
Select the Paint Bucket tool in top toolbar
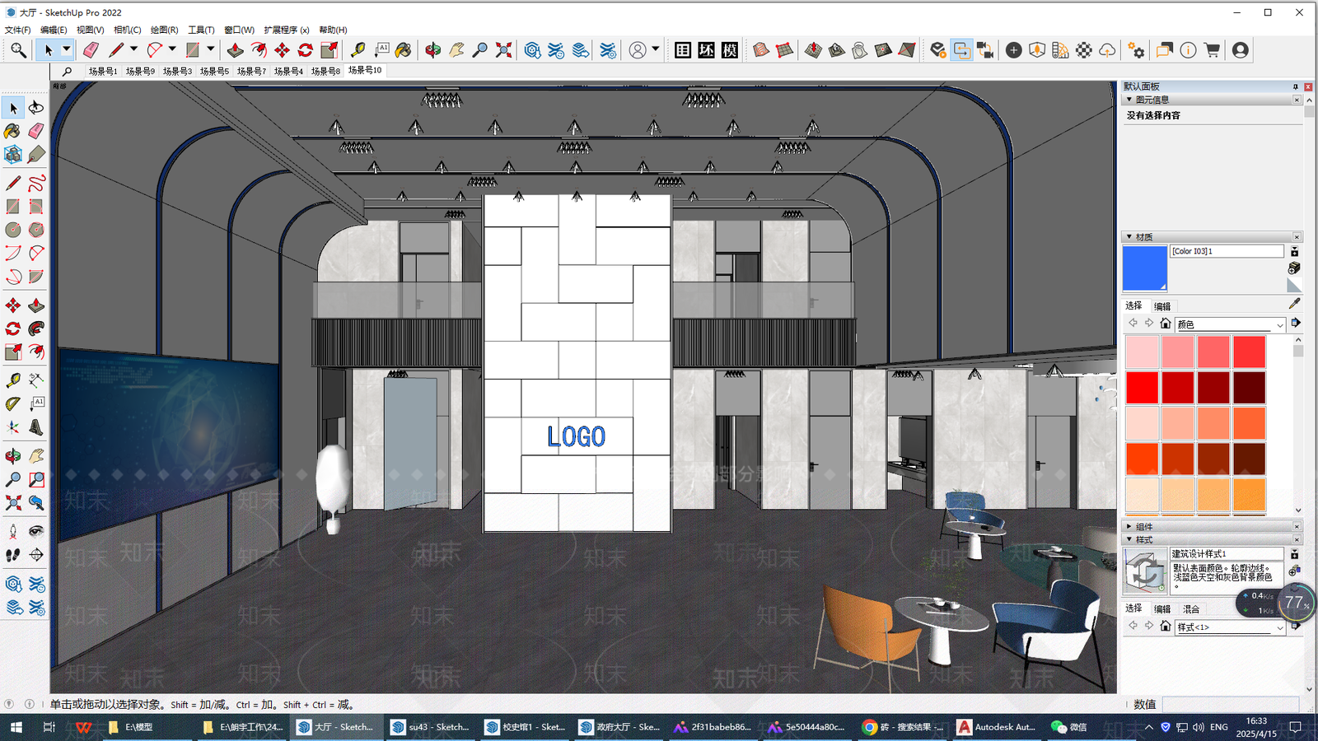[x=404, y=50]
